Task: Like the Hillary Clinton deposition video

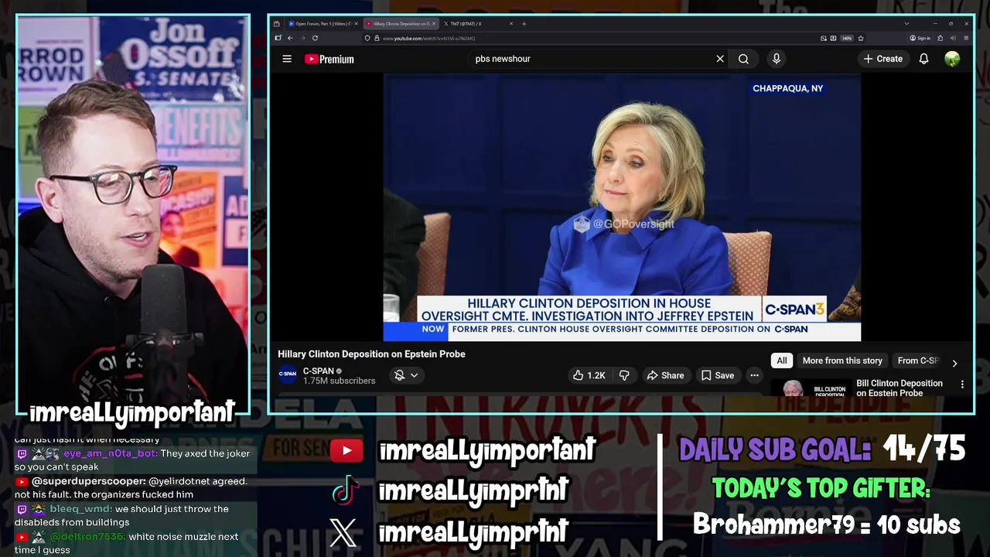Action: tap(589, 375)
